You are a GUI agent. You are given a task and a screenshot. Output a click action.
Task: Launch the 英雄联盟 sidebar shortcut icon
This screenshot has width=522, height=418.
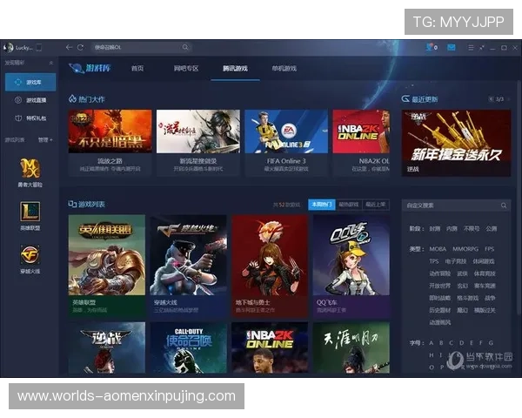(30, 212)
